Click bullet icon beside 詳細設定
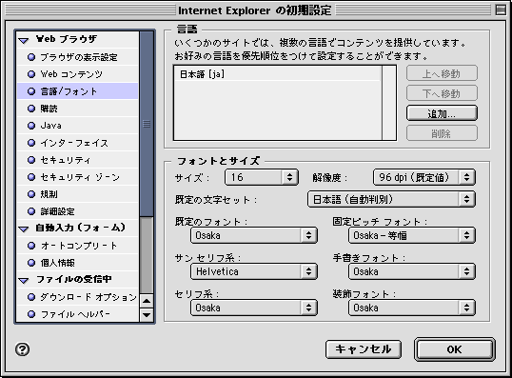The image size is (512, 378). [x=31, y=211]
